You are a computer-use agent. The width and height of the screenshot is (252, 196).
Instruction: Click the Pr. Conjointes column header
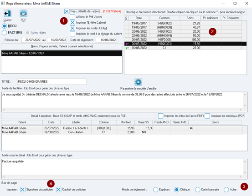click(x=231, y=18)
